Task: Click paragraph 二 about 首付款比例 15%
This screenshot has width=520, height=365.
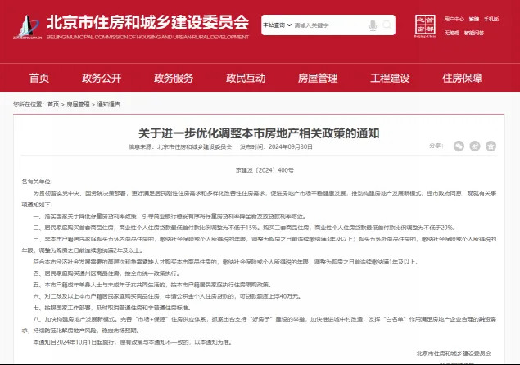Action: tap(244, 228)
